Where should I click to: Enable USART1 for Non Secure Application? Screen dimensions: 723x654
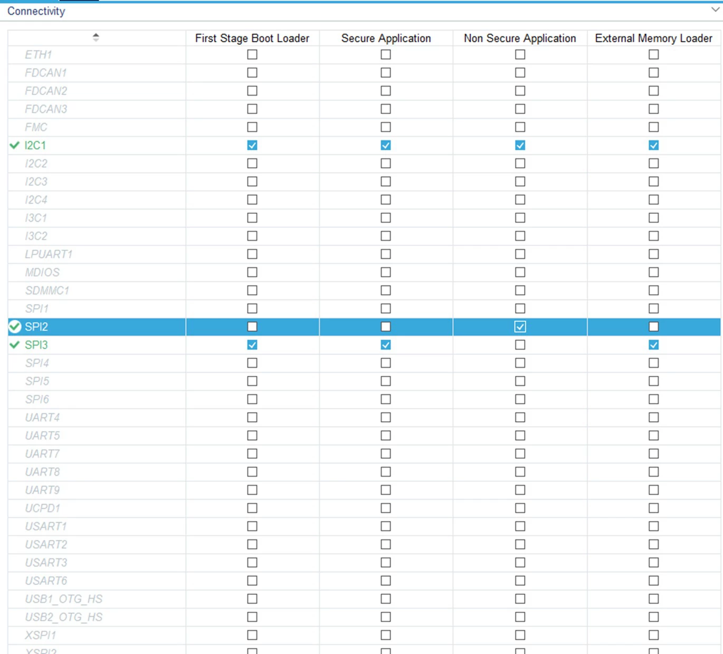pos(520,526)
